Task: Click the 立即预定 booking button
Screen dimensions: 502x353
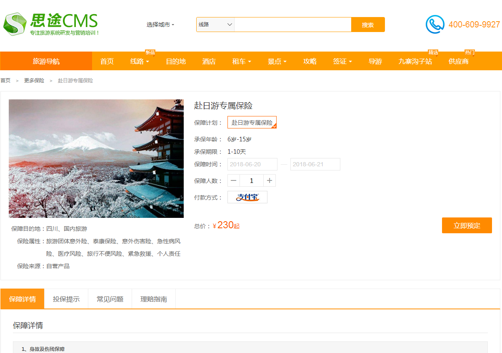Action: [x=467, y=225]
